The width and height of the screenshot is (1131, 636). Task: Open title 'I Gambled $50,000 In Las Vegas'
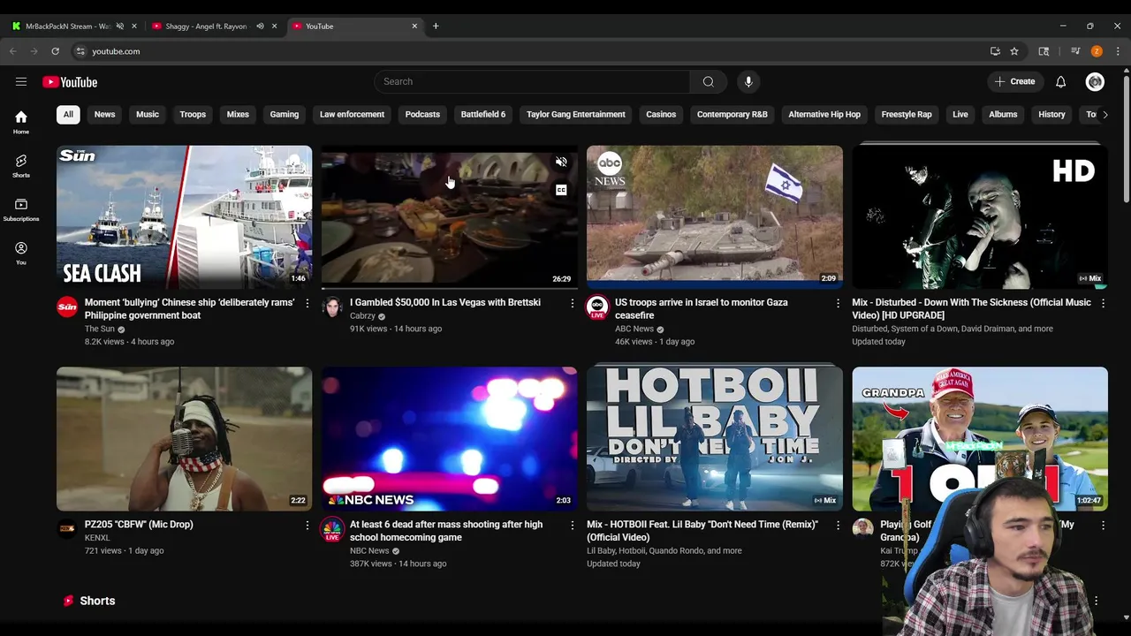click(x=445, y=302)
